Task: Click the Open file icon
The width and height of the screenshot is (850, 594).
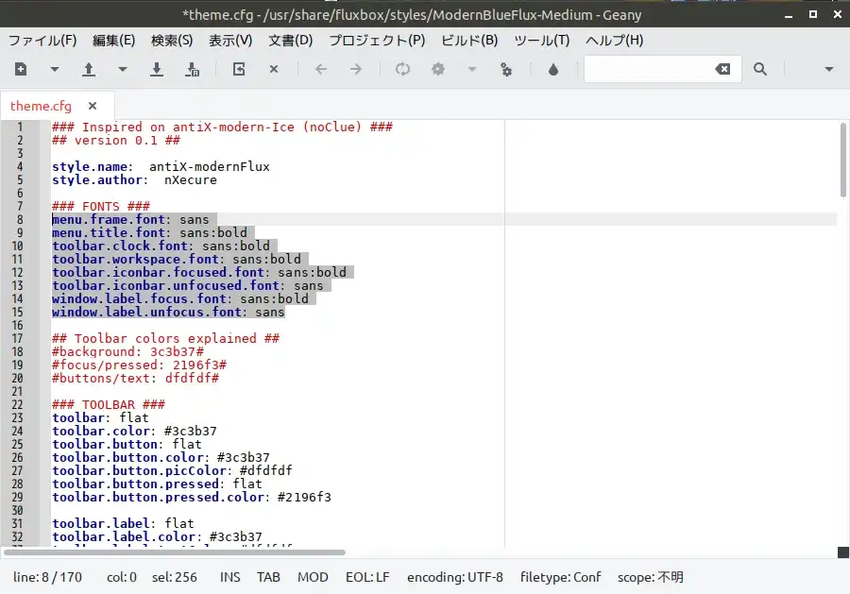Action: pyautogui.click(x=89, y=69)
